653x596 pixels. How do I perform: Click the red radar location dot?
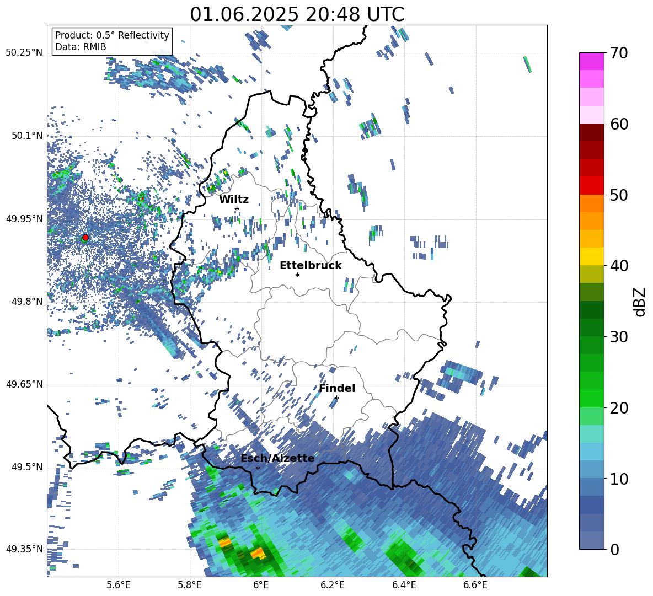tap(85, 237)
